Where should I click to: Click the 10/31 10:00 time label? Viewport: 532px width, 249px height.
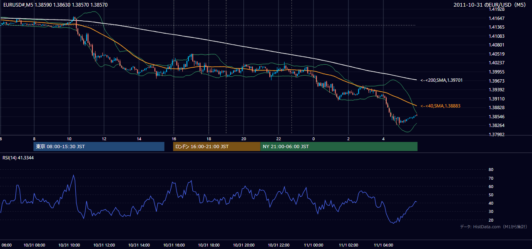pos(69,245)
